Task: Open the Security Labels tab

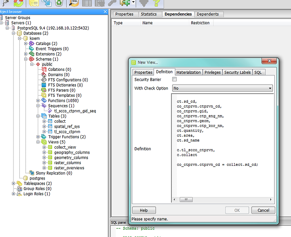Action: pyautogui.click(x=237, y=73)
